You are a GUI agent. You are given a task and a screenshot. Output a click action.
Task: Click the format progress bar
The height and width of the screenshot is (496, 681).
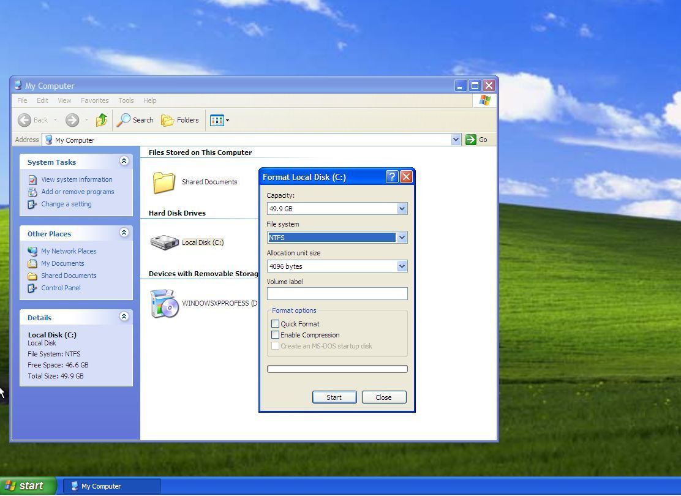tap(337, 368)
